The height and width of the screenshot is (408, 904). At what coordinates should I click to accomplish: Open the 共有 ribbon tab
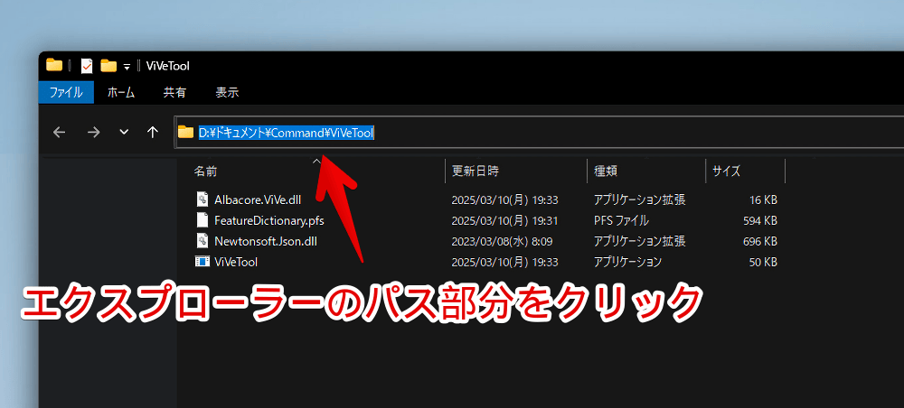point(174,92)
